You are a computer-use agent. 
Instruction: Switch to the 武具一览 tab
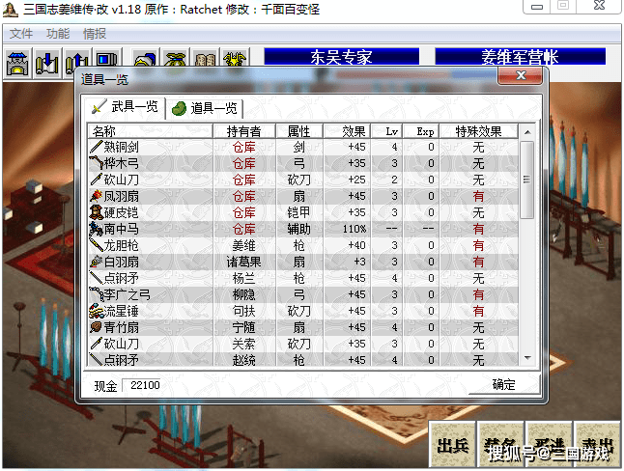pyautogui.click(x=125, y=106)
